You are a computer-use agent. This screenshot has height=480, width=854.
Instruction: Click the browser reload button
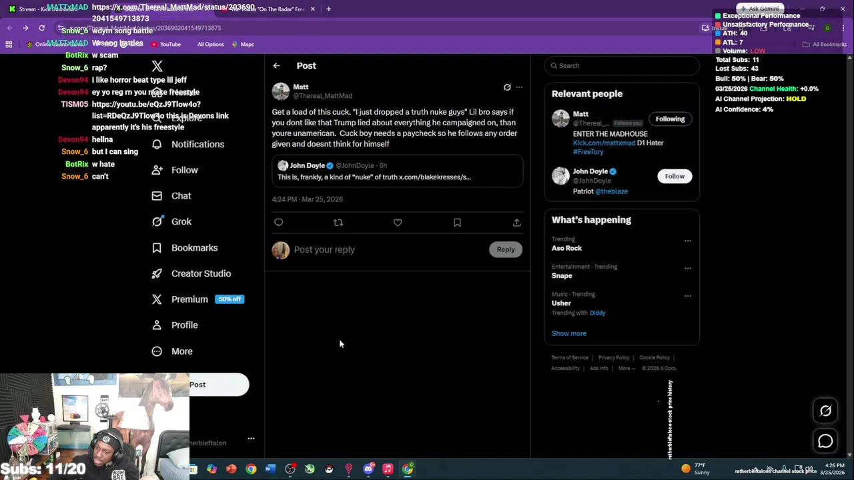(41, 28)
